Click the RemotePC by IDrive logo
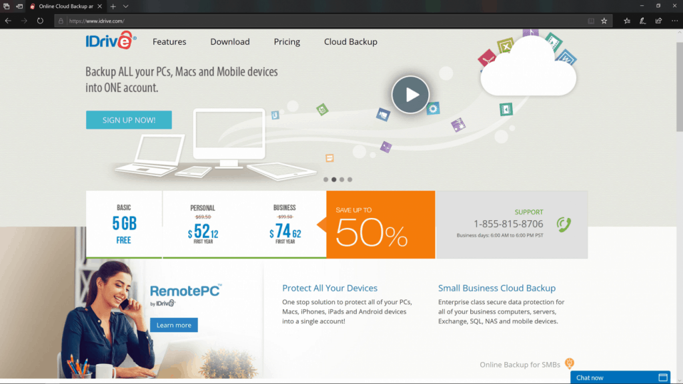 pyautogui.click(x=185, y=295)
